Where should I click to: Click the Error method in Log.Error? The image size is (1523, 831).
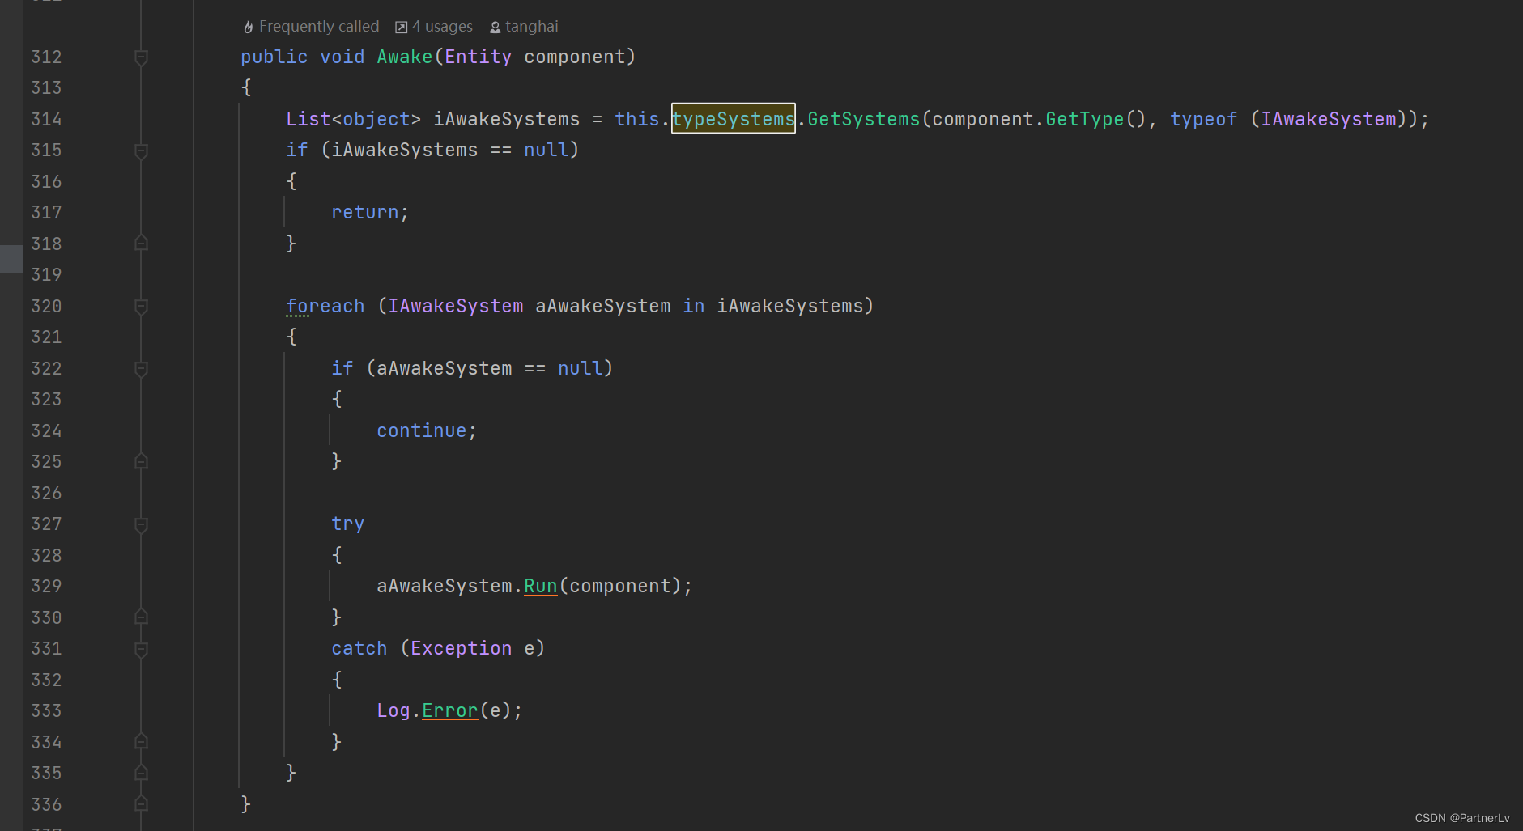[x=450, y=710]
